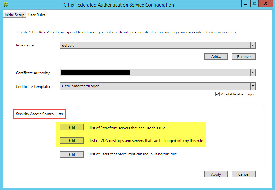
Task: Maximize the Citrix configuration window
Action: 255,3
